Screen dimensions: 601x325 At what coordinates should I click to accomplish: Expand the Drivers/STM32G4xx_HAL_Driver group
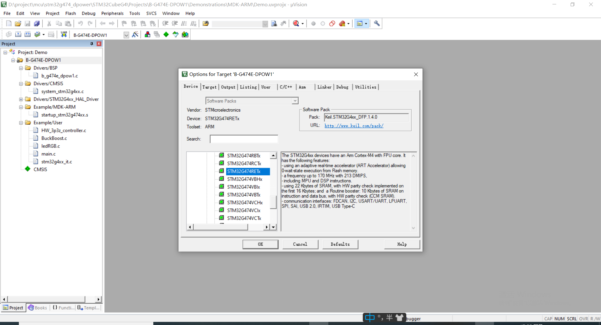tap(21, 99)
